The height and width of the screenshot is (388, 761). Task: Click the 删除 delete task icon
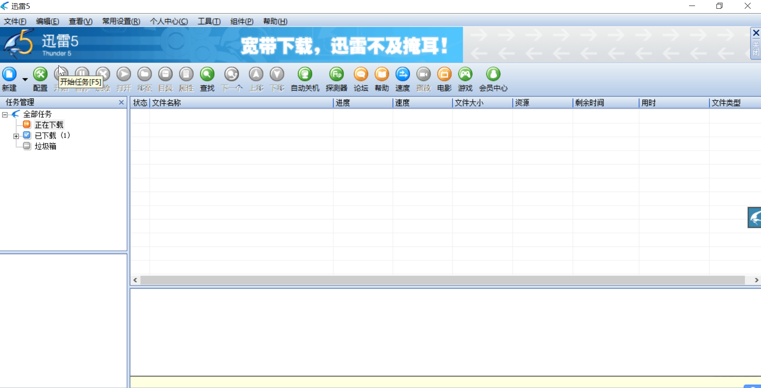tap(103, 74)
